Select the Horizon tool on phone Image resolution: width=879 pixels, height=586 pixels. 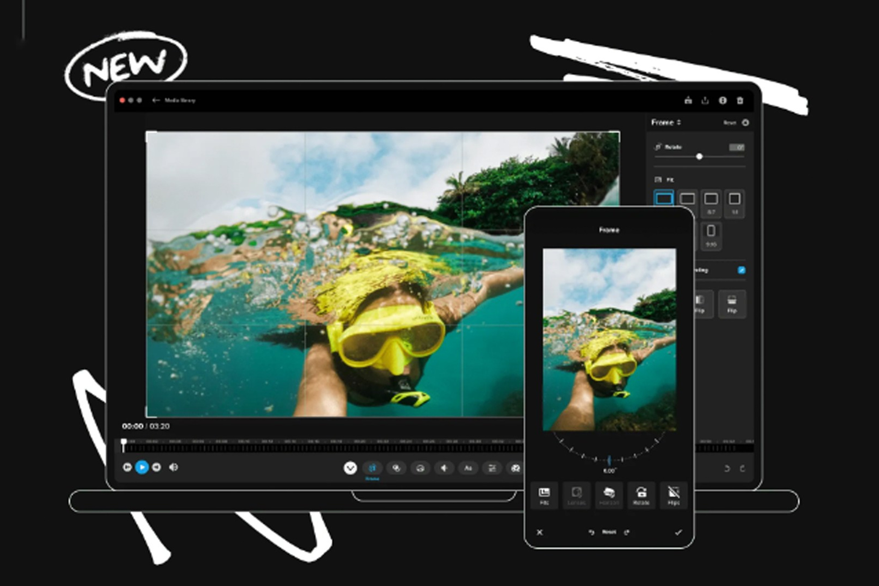coord(609,495)
